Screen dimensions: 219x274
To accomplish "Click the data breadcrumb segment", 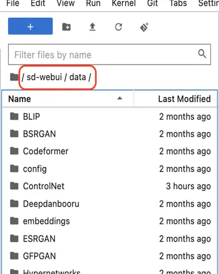I will pyautogui.click(x=78, y=77).
